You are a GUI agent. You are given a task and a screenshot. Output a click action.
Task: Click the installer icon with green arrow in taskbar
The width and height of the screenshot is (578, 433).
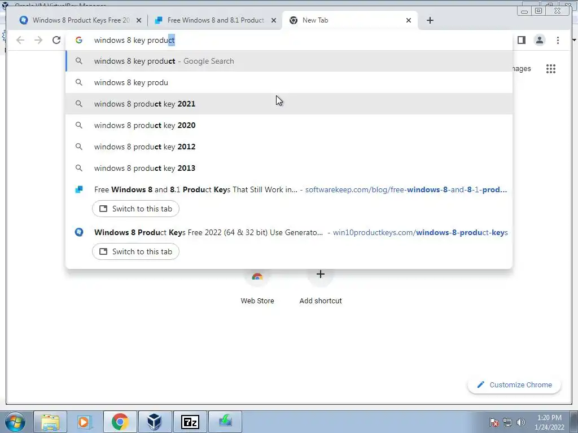click(x=225, y=422)
